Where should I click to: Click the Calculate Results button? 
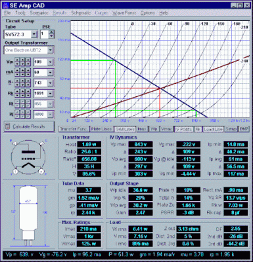point(29,126)
